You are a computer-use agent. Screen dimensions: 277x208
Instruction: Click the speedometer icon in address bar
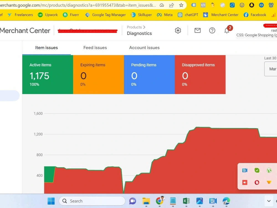162,5
